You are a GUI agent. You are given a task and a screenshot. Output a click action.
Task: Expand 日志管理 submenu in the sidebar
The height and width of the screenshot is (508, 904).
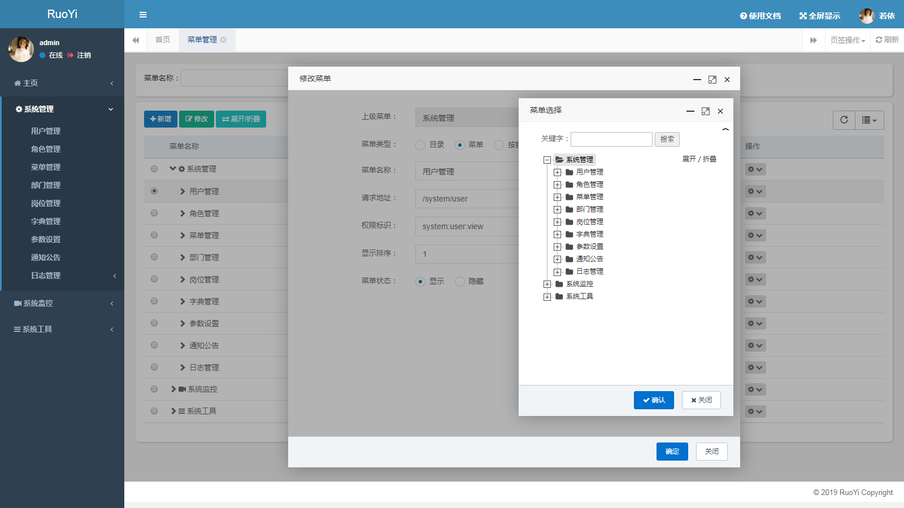(x=62, y=275)
